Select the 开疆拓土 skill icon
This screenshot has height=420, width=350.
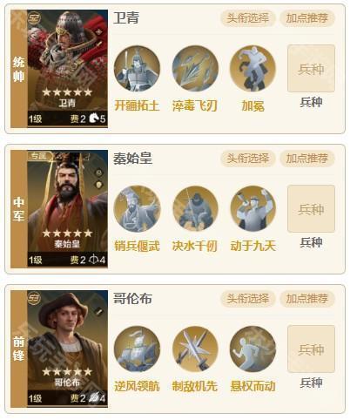(x=137, y=69)
